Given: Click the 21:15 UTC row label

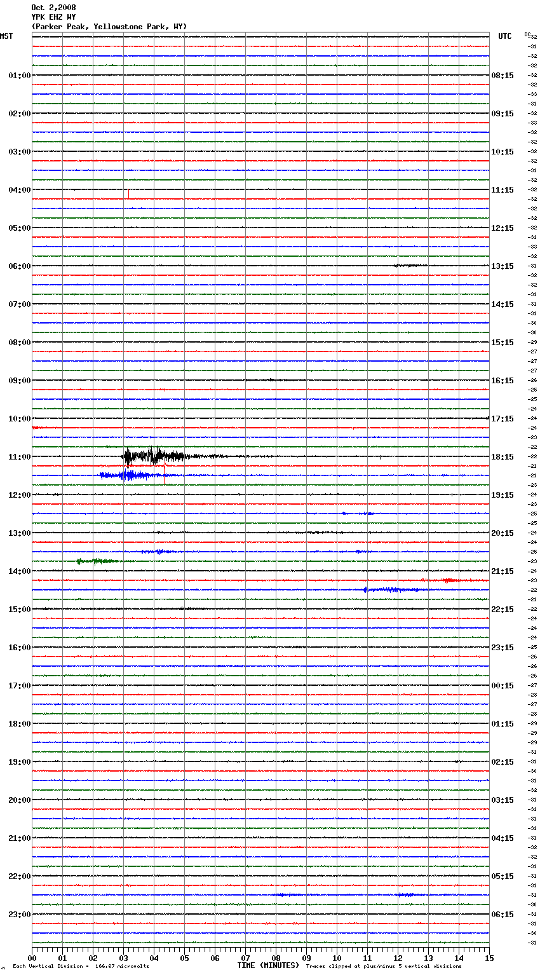Looking at the screenshot, I should 503,571.
